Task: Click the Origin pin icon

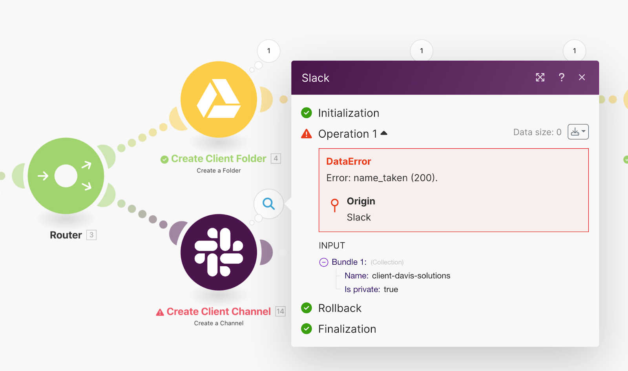Action: [334, 205]
